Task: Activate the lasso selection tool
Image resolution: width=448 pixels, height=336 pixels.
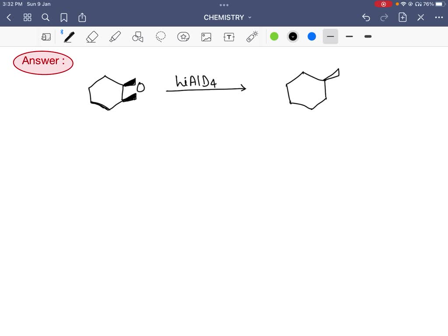Action: pos(160,36)
